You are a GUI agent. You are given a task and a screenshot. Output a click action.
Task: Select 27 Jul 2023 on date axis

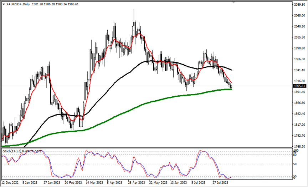click(x=220, y=182)
